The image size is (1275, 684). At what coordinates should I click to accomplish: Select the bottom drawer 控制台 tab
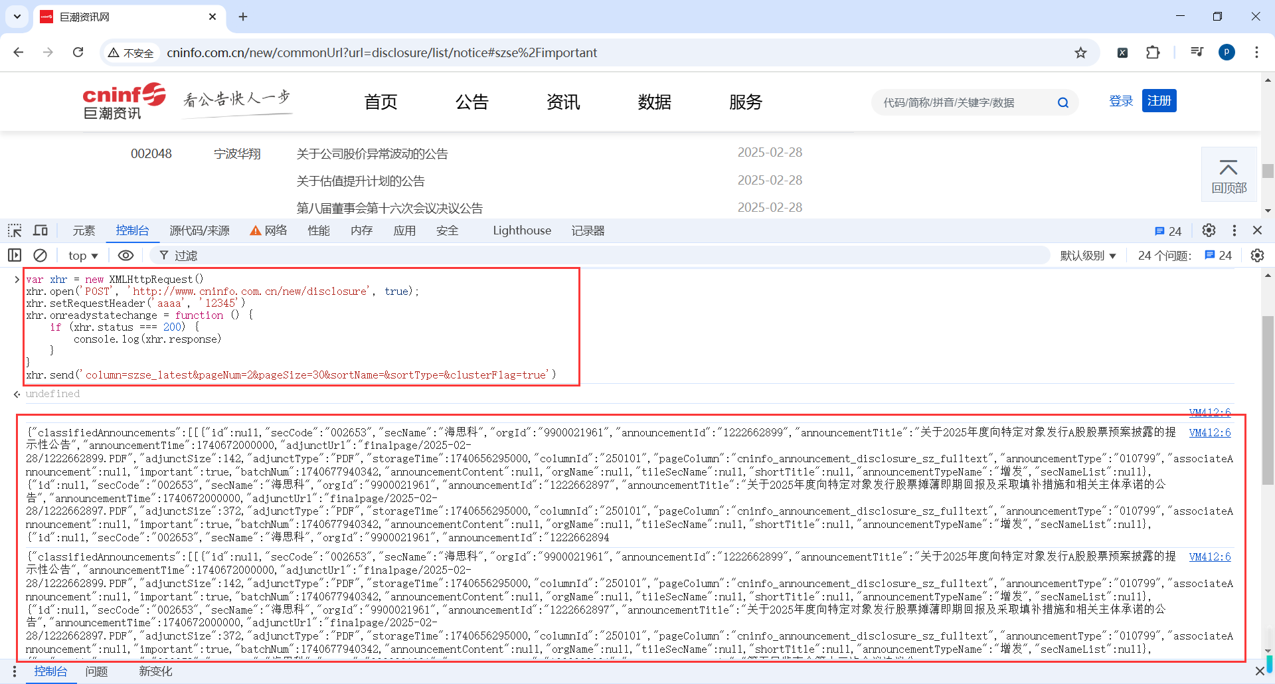(50, 671)
